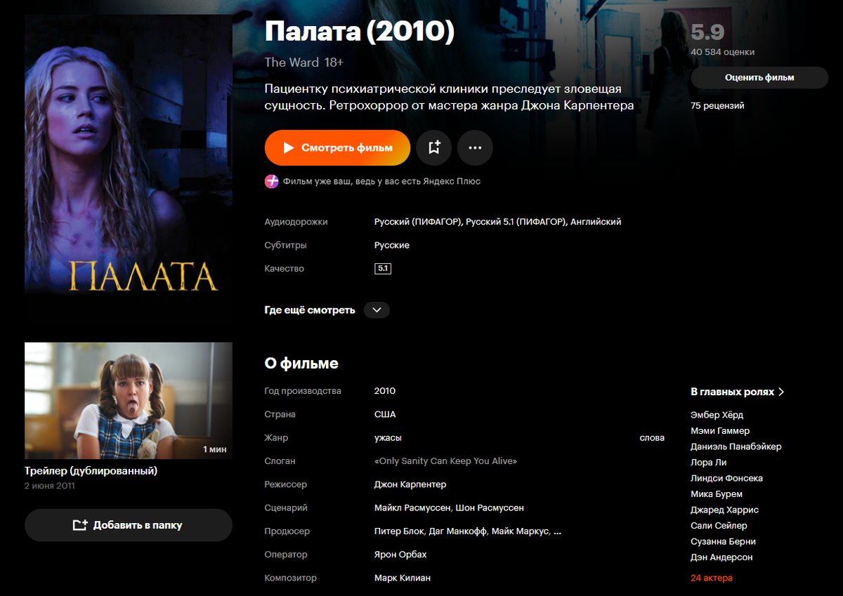Click the 'слова' keywords link

(652, 438)
